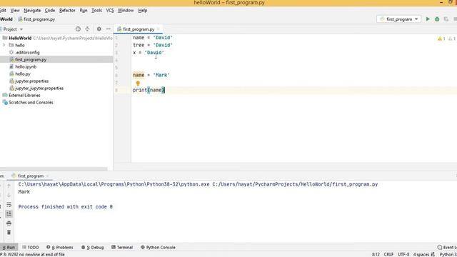Clear the console output with the trash icon

coord(9,233)
